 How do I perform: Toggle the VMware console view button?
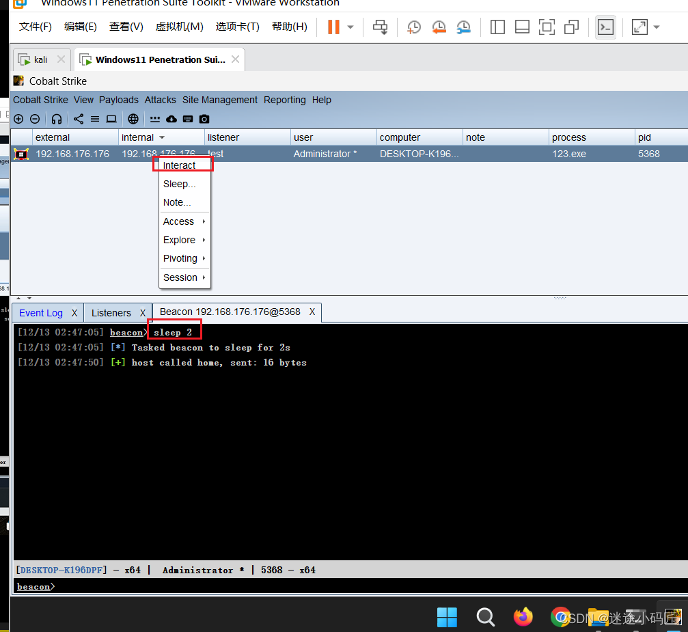(x=606, y=27)
